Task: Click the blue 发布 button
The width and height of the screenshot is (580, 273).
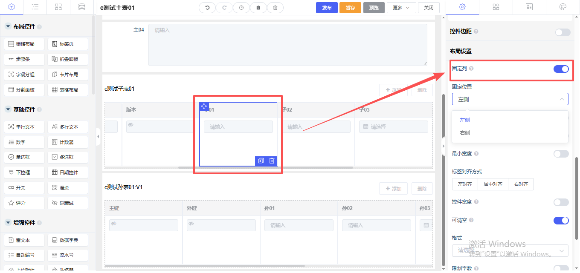Action: click(327, 8)
